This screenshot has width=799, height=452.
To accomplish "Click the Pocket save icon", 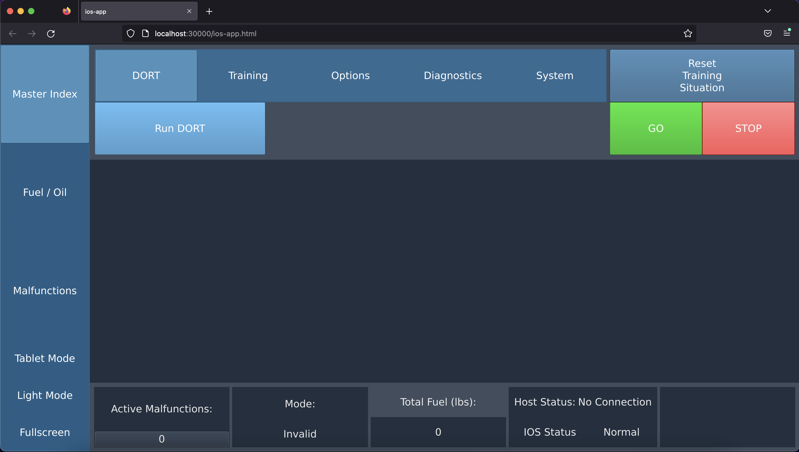I will 767,34.
